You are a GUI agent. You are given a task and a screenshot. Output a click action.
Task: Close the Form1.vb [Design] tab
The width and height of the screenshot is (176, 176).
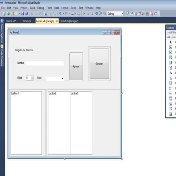click(57, 21)
